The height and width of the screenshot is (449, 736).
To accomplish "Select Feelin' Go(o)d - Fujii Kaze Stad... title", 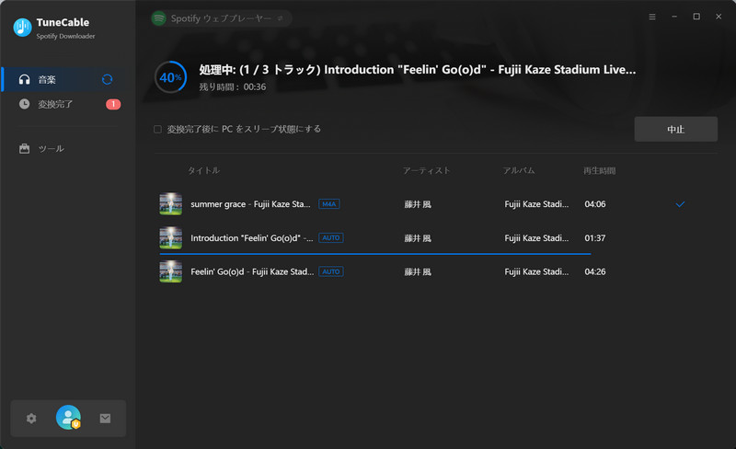I will click(x=252, y=271).
